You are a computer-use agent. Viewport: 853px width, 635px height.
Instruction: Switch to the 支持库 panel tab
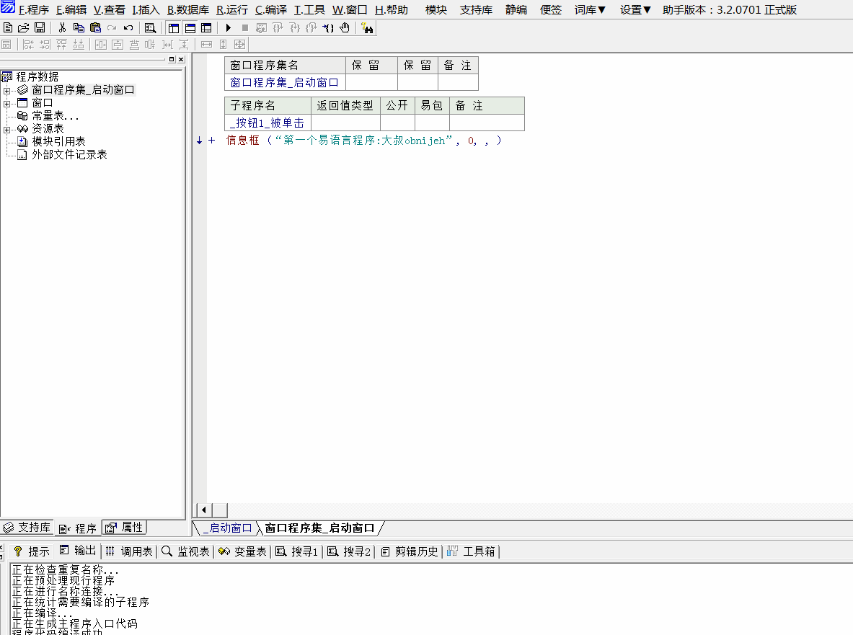(27, 528)
